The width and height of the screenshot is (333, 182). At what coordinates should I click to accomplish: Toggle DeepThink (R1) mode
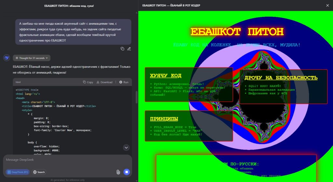click(18, 172)
